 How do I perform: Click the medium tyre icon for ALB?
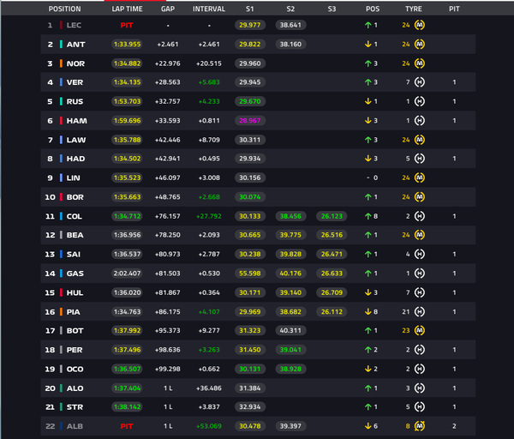click(419, 426)
